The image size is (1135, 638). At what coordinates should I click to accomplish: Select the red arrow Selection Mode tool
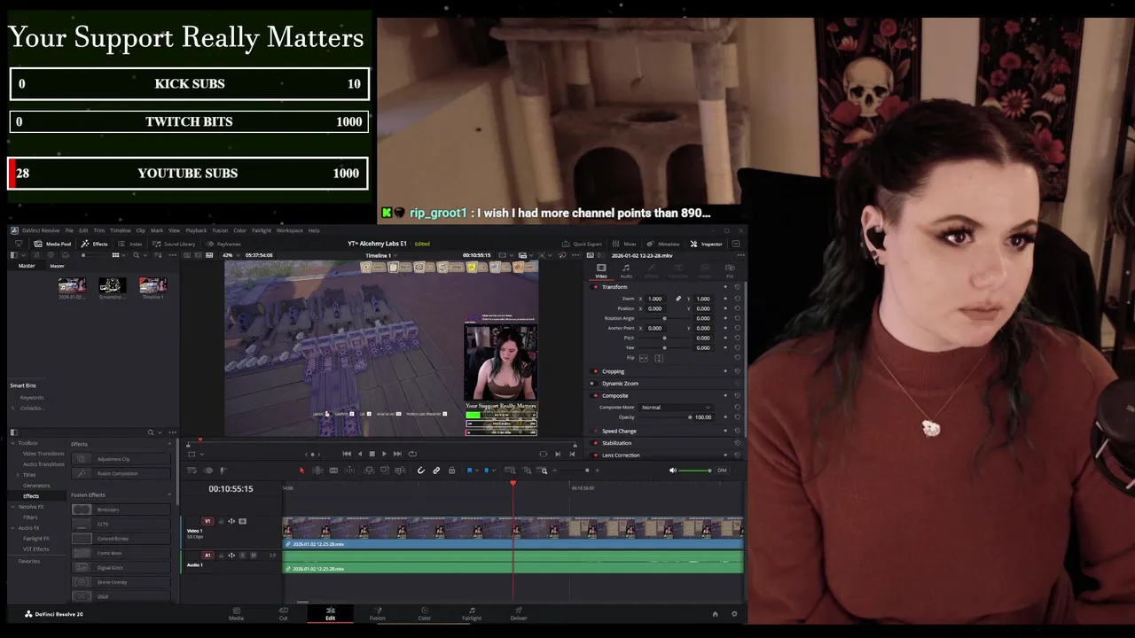301,471
